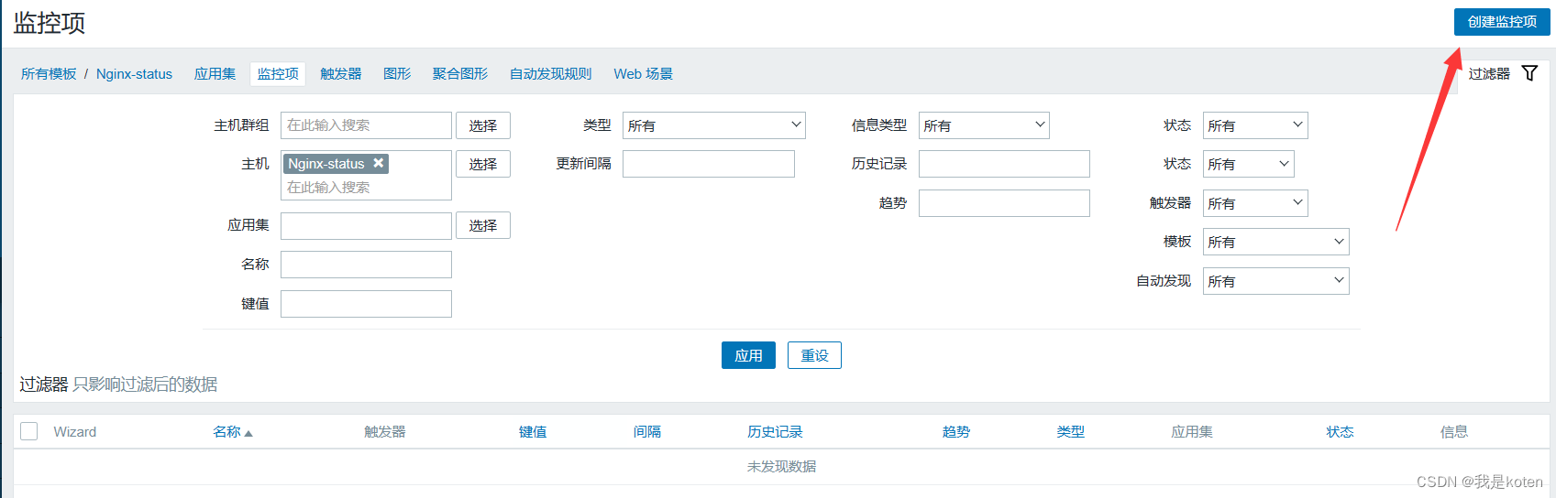Open the 自动发现 dropdown
This screenshot has width=1556, height=498.
tap(1275, 281)
